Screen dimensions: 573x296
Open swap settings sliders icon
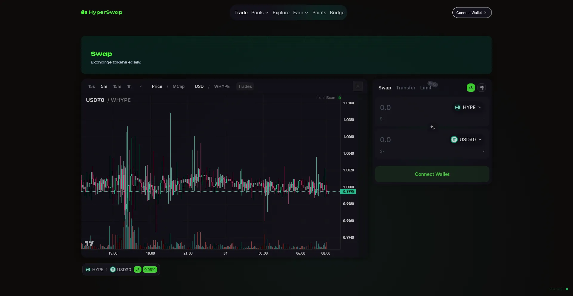[481, 88]
